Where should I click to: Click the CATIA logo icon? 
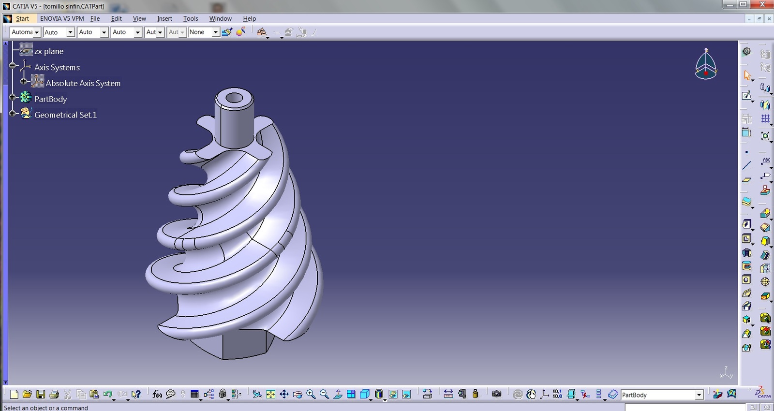763,392
